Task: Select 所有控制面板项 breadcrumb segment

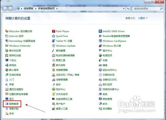Action: (x=46, y=9)
